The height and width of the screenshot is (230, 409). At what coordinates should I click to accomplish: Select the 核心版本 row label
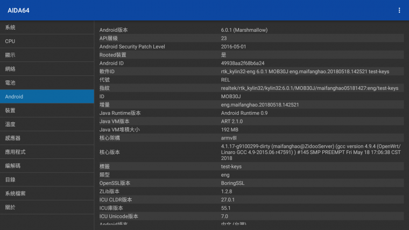click(x=110, y=152)
